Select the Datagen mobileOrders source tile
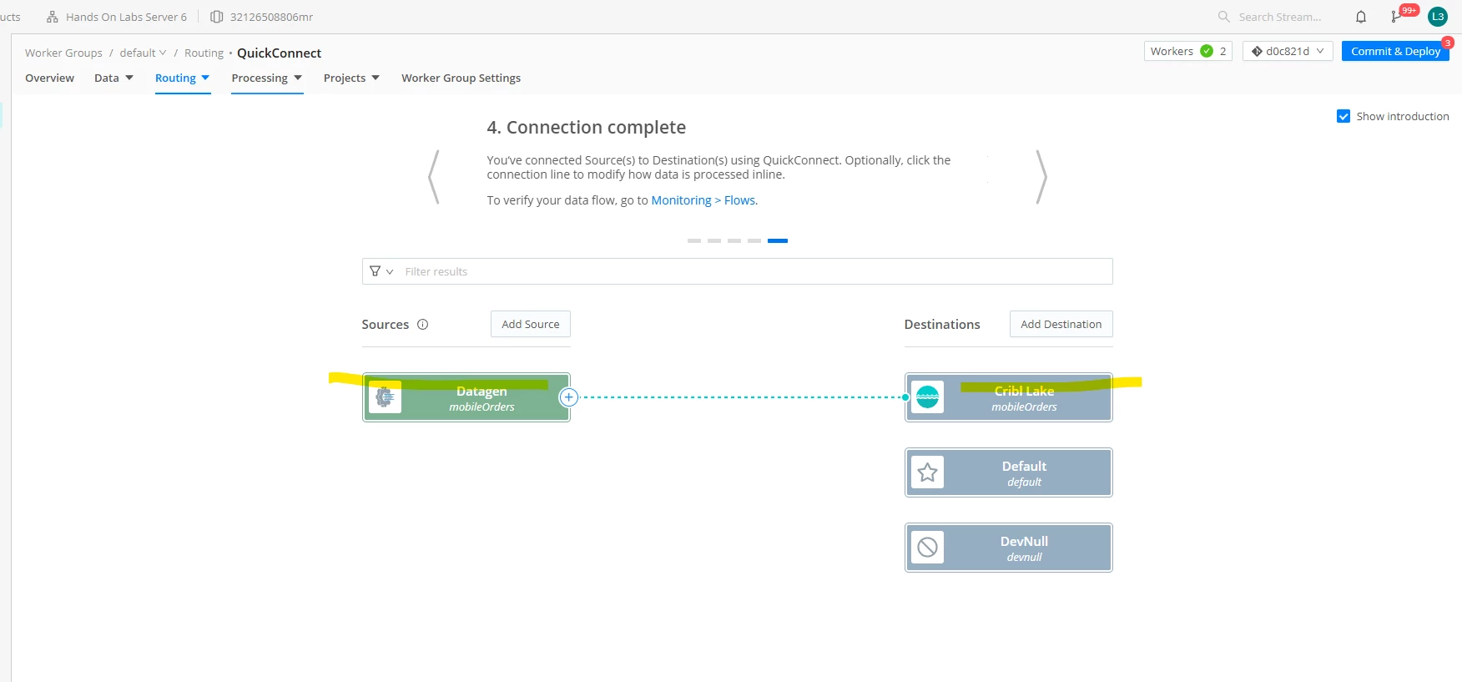Screen dimensions: 1462x682 (x=466, y=397)
